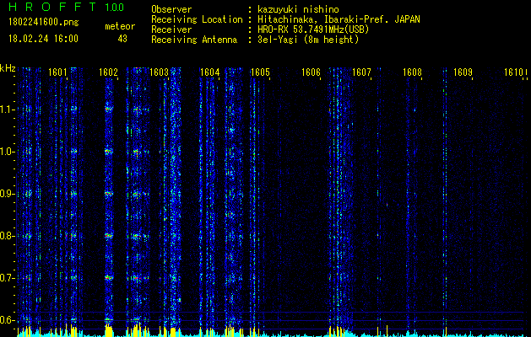Click the 1601 time marker
531x337 pixels.
pos(57,72)
